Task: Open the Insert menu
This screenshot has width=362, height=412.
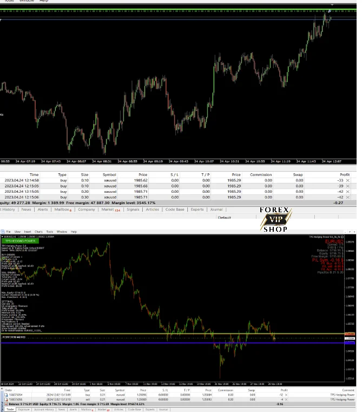Action: click(x=27, y=232)
